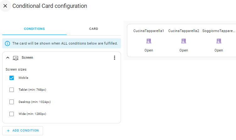Viewport: 236px width, 140px height.
Task: Click the CucinaTapparella2 shutter icon
Action: click(x=184, y=41)
